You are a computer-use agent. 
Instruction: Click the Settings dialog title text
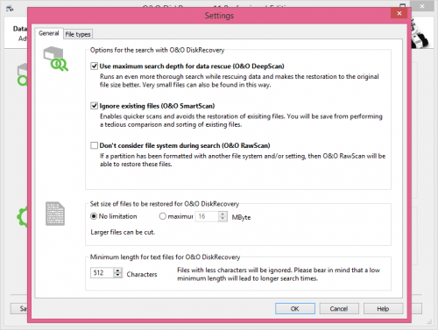tap(219, 16)
